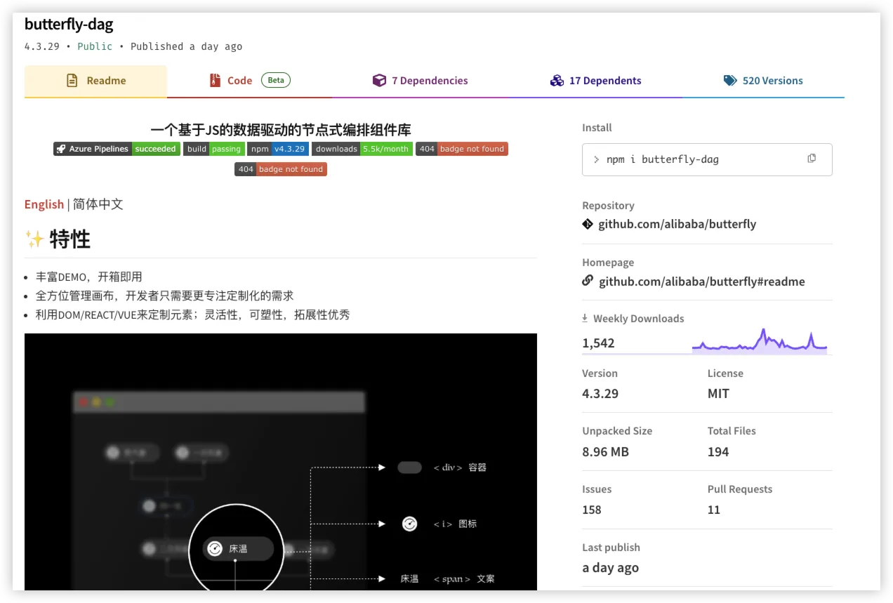Click the Install section label
Viewport: 893px width, 603px height.
597,128
